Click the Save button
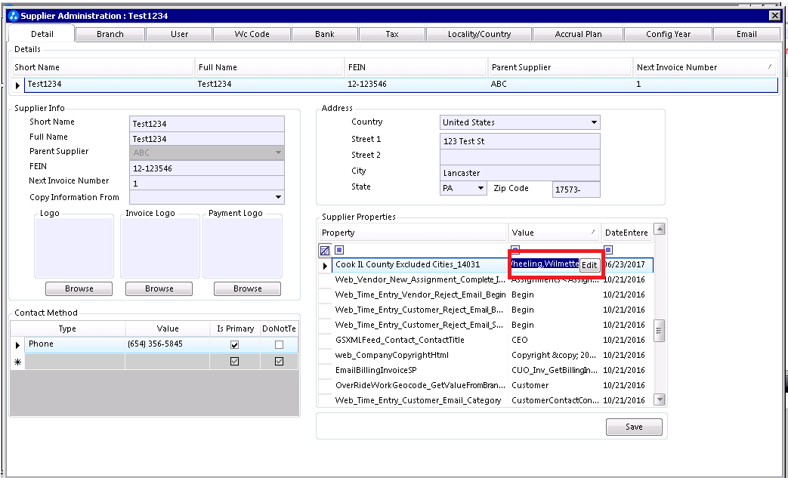Viewport: 788px width, 478px height. (x=634, y=427)
